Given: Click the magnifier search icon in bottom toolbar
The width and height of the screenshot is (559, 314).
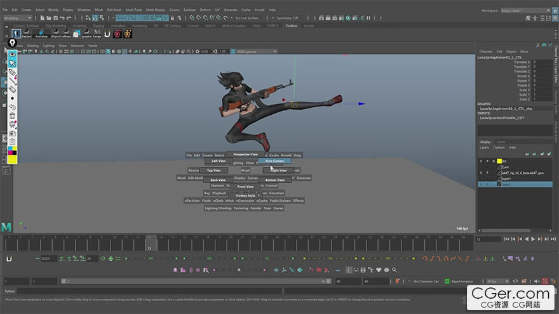Looking at the screenshot, I should coord(394,270).
